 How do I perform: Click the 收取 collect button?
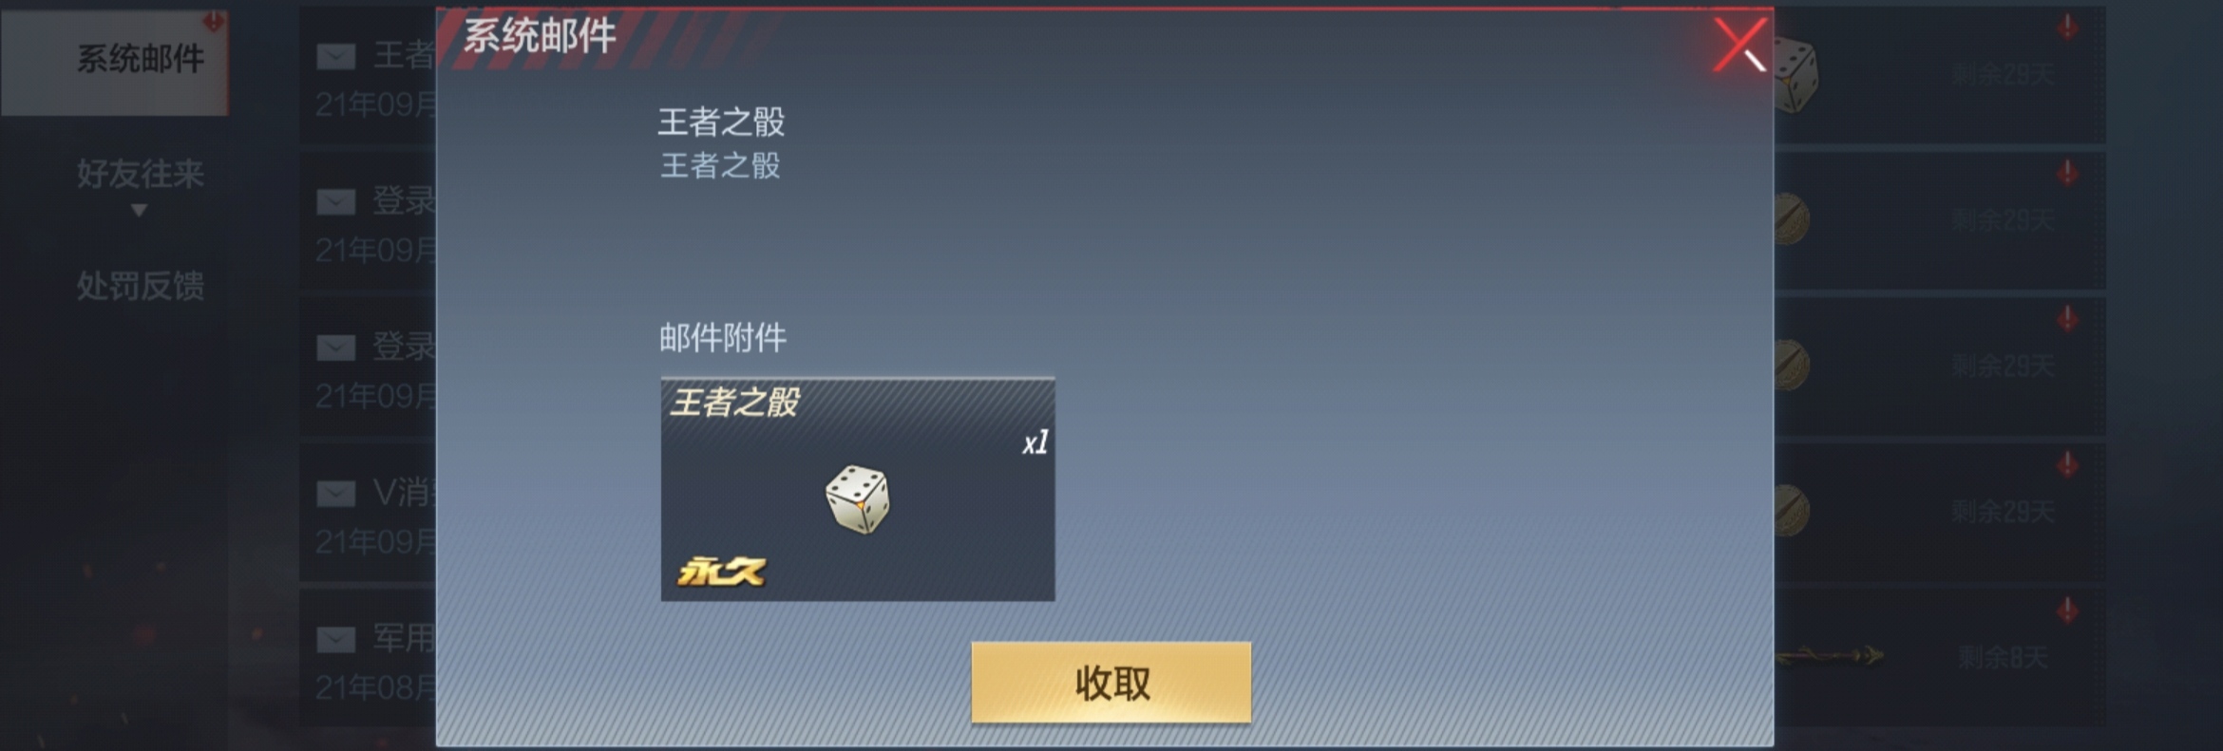click(x=1111, y=683)
